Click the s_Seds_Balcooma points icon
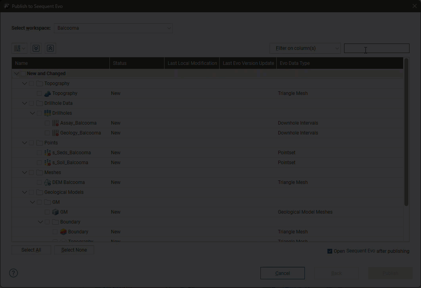 coord(48,153)
